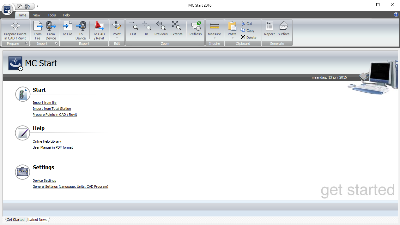Screen dimensions: 400x225
Task: Open the Help ribbon tab
Action: tap(66, 15)
